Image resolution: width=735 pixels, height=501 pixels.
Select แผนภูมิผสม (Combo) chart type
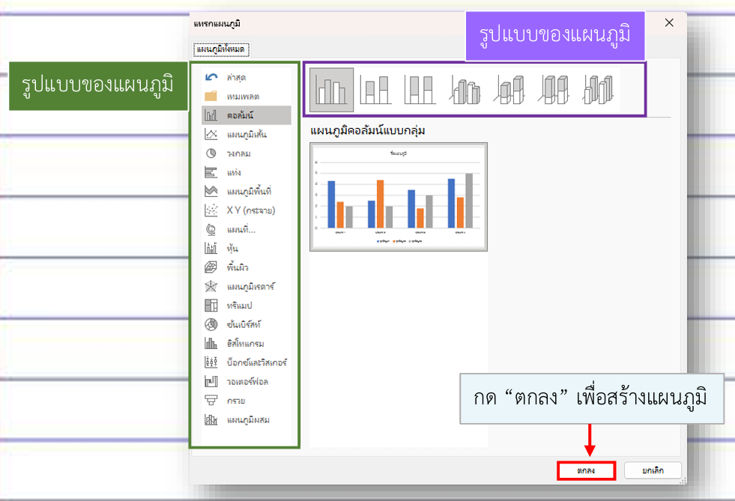[x=247, y=419]
